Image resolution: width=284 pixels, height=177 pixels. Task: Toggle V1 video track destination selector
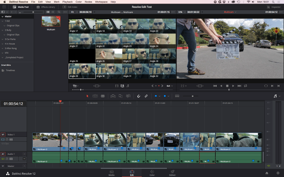click(x=3, y=135)
